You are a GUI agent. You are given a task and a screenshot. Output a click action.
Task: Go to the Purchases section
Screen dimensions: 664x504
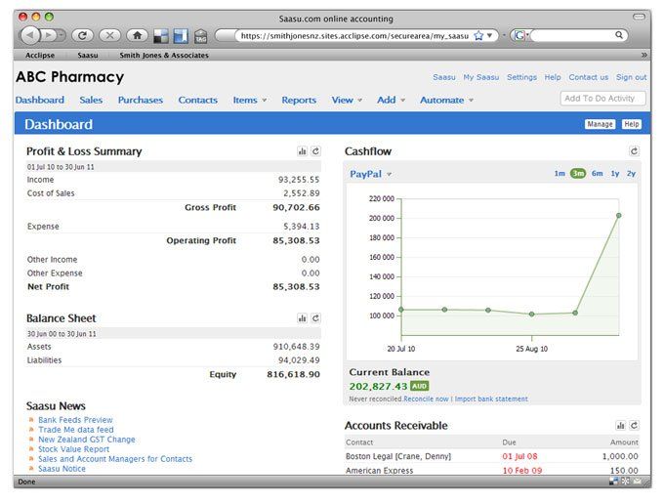pyautogui.click(x=141, y=100)
